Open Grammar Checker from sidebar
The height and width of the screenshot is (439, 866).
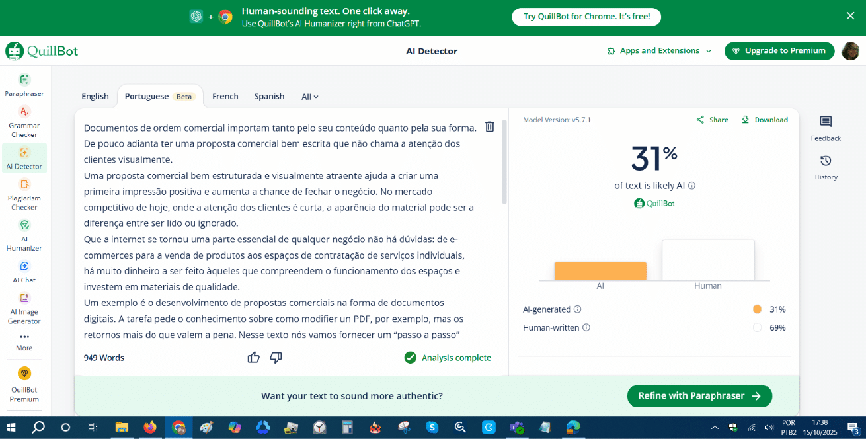click(x=24, y=122)
